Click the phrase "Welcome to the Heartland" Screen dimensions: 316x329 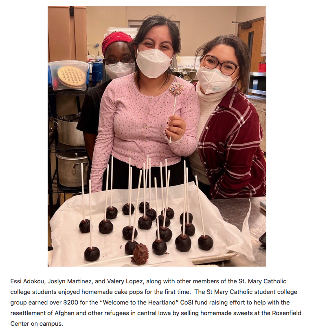tap(139, 303)
